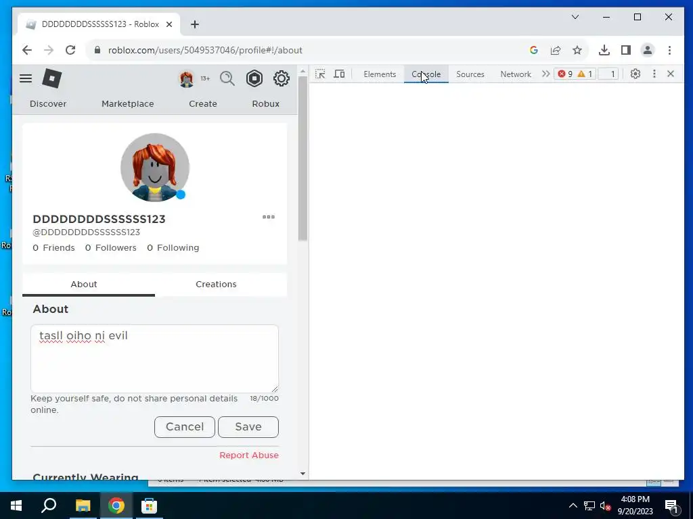
Task: Open the Windows Start menu
Action: (16, 505)
